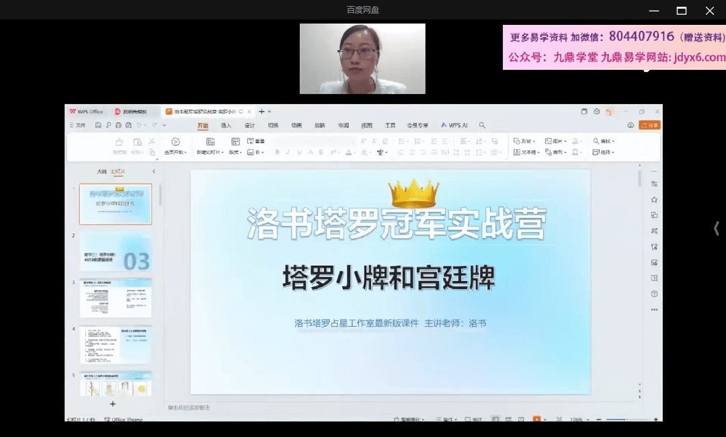Click the help question mark in right sidebar
Viewport: 726px width, 437px height.
click(x=654, y=294)
